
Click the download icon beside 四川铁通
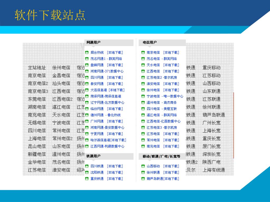[x=87, y=166]
